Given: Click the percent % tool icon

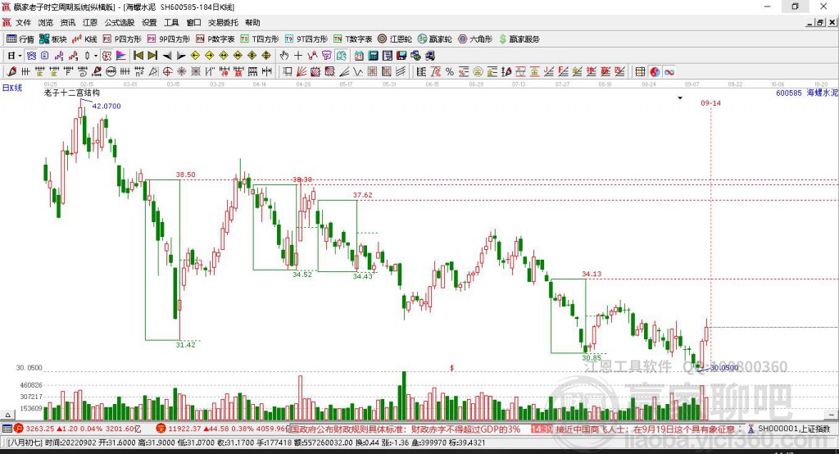Looking at the screenshot, I should coord(450,72).
